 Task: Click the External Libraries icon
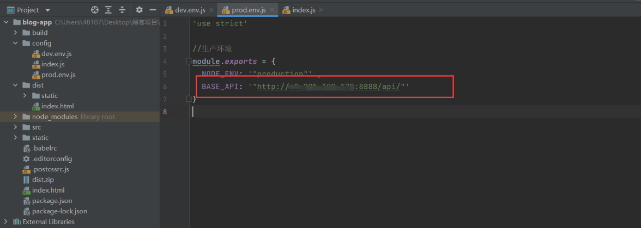(x=17, y=222)
